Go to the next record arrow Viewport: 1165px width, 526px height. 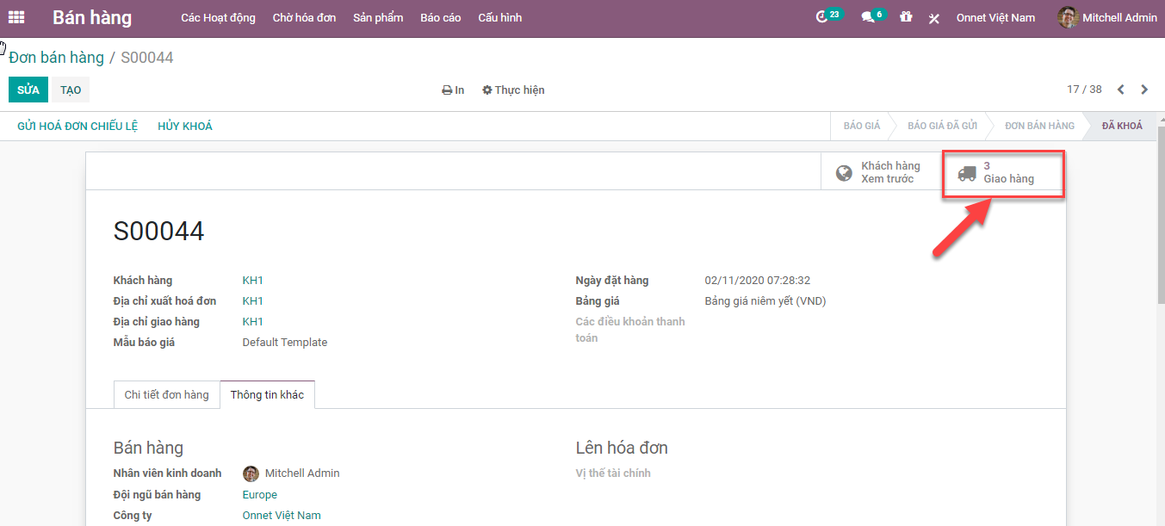tap(1144, 90)
